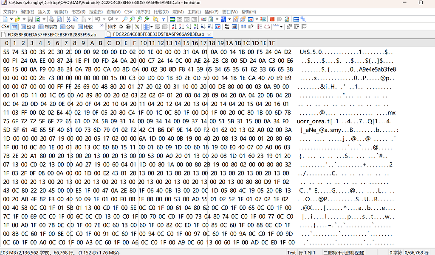Click the Filter funnel icon
Screen dimensions: 435x255
pyautogui.click(x=164, y=19)
